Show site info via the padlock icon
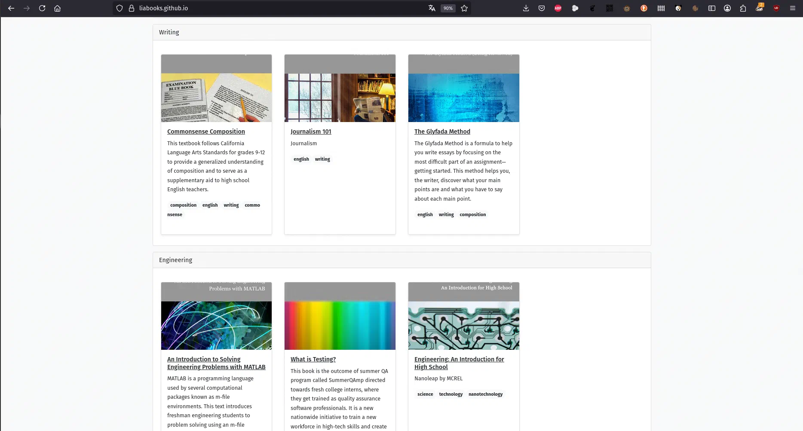803x431 pixels. [x=132, y=8]
